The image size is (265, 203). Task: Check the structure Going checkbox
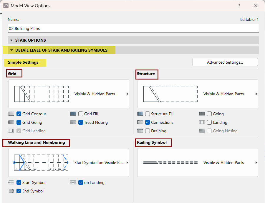[x=209, y=114]
